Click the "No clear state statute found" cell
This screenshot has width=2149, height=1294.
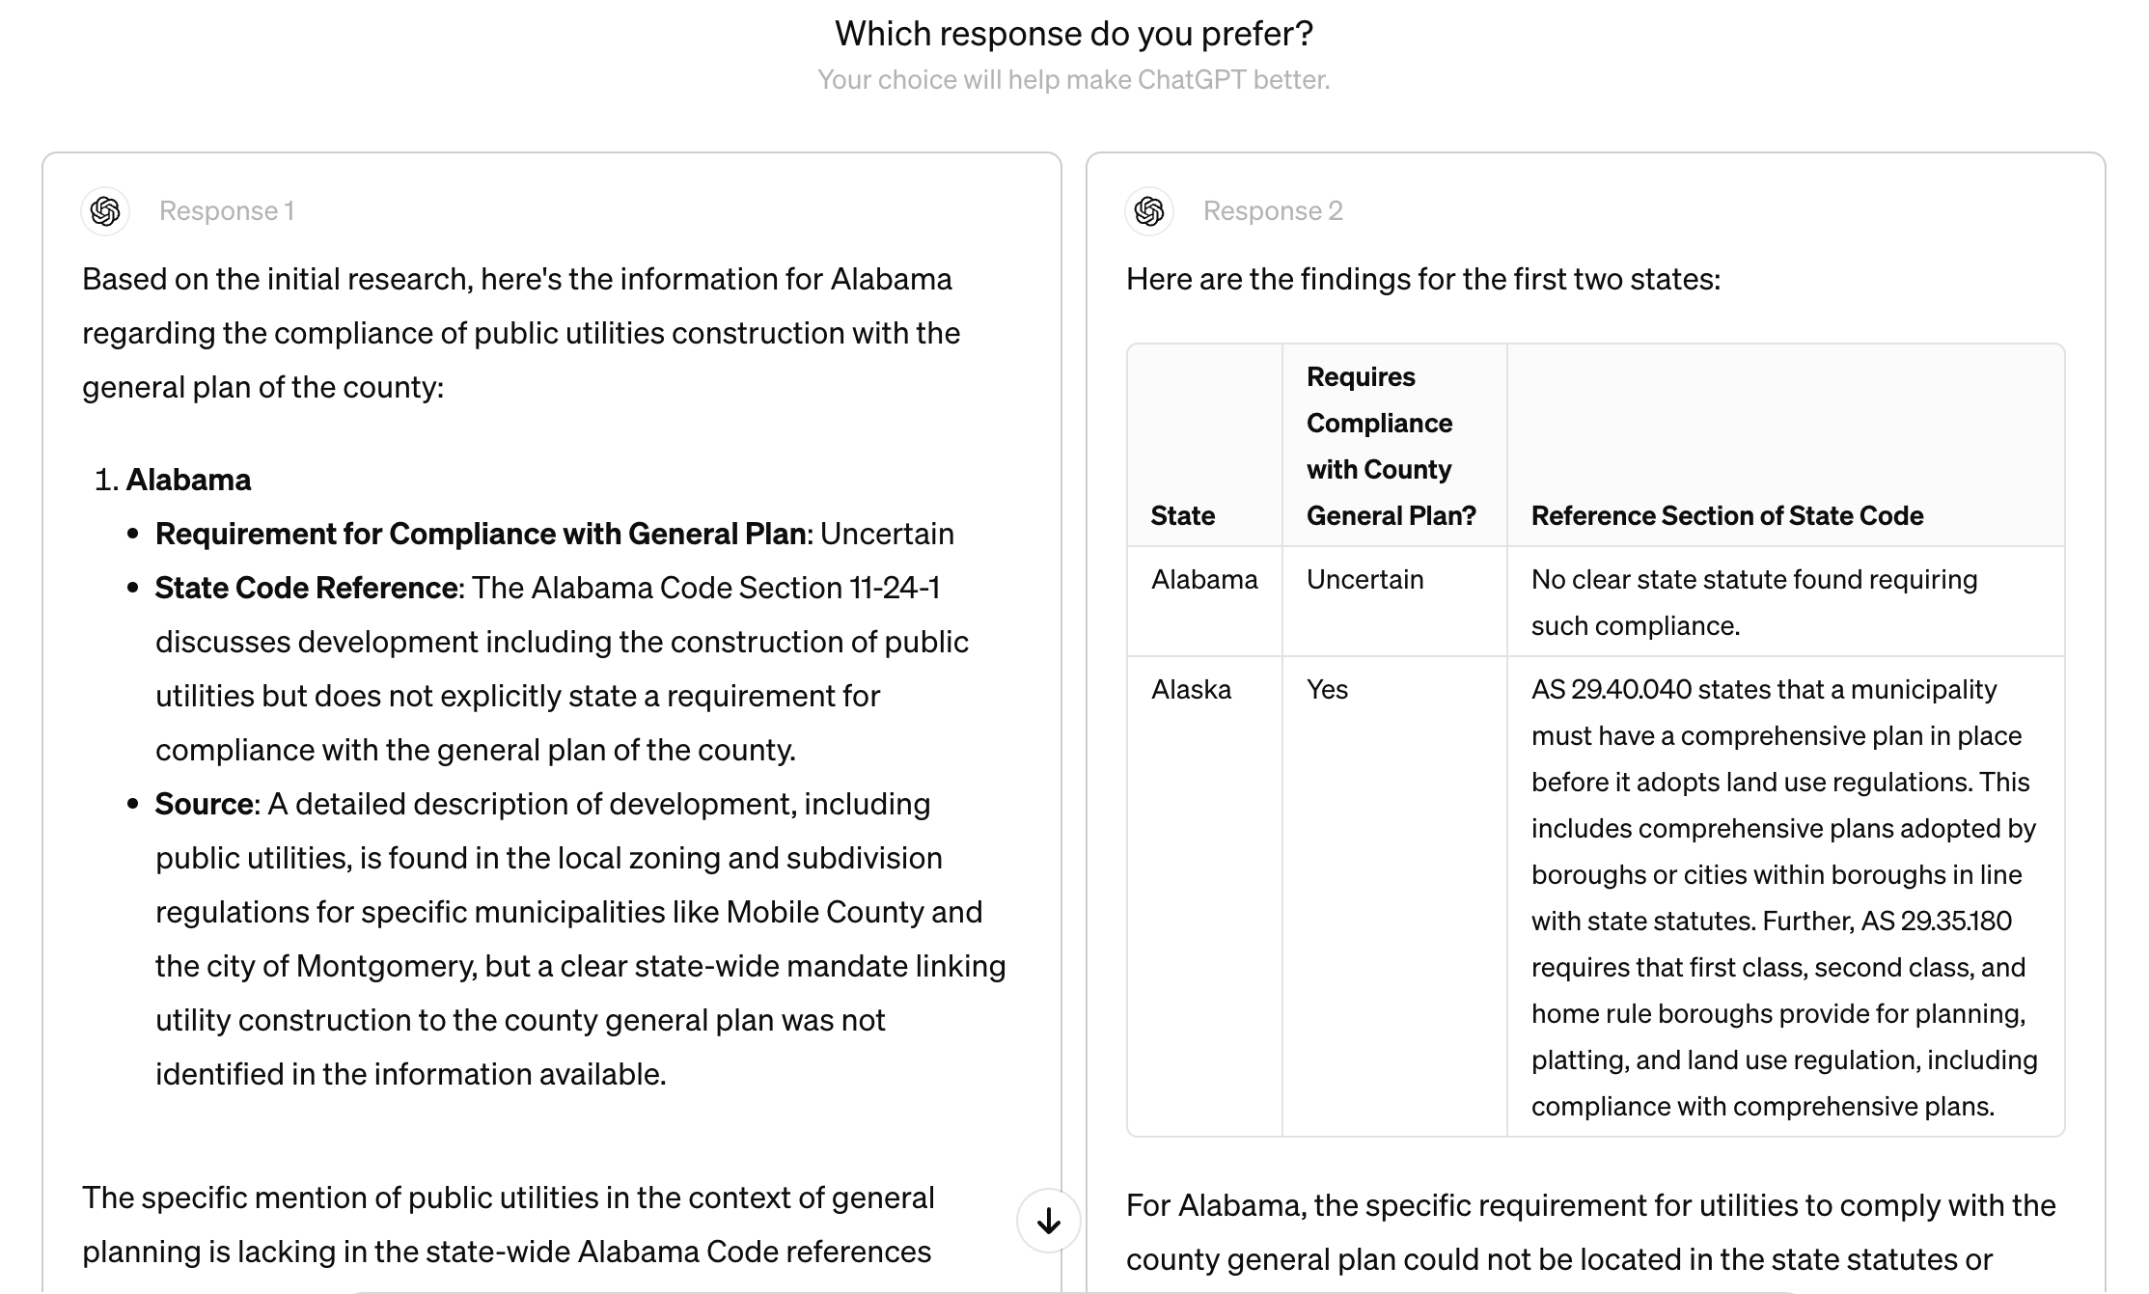1754,602
